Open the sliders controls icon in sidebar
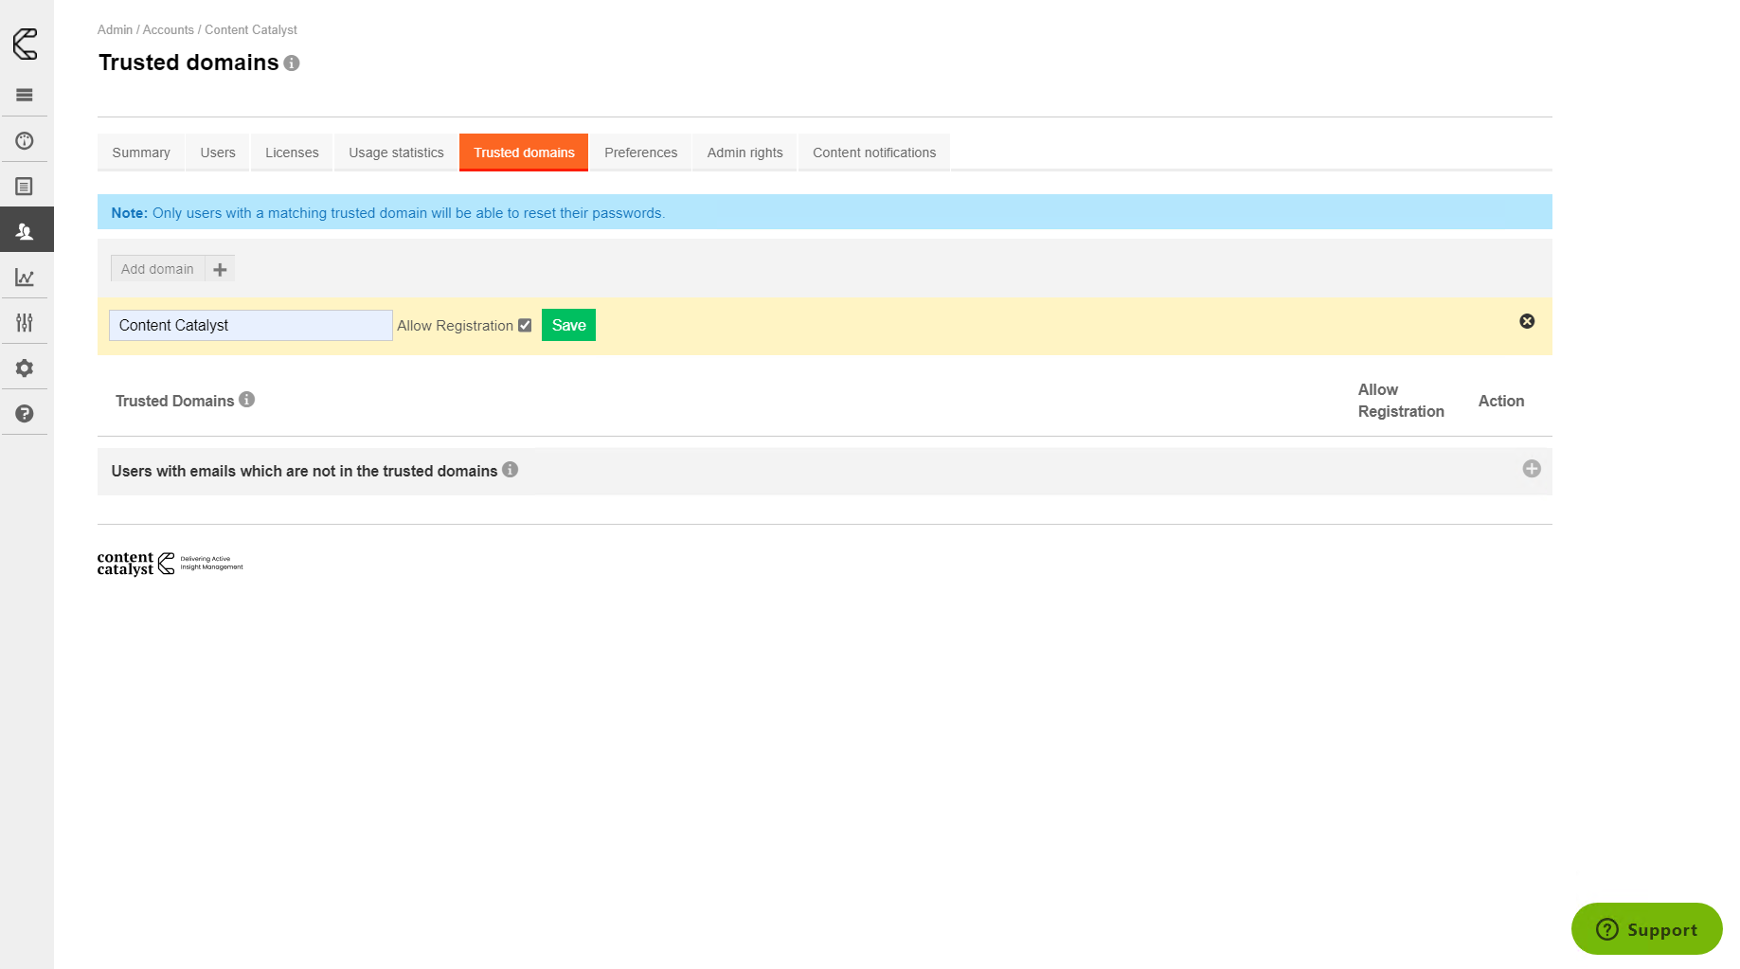 coord(25,323)
